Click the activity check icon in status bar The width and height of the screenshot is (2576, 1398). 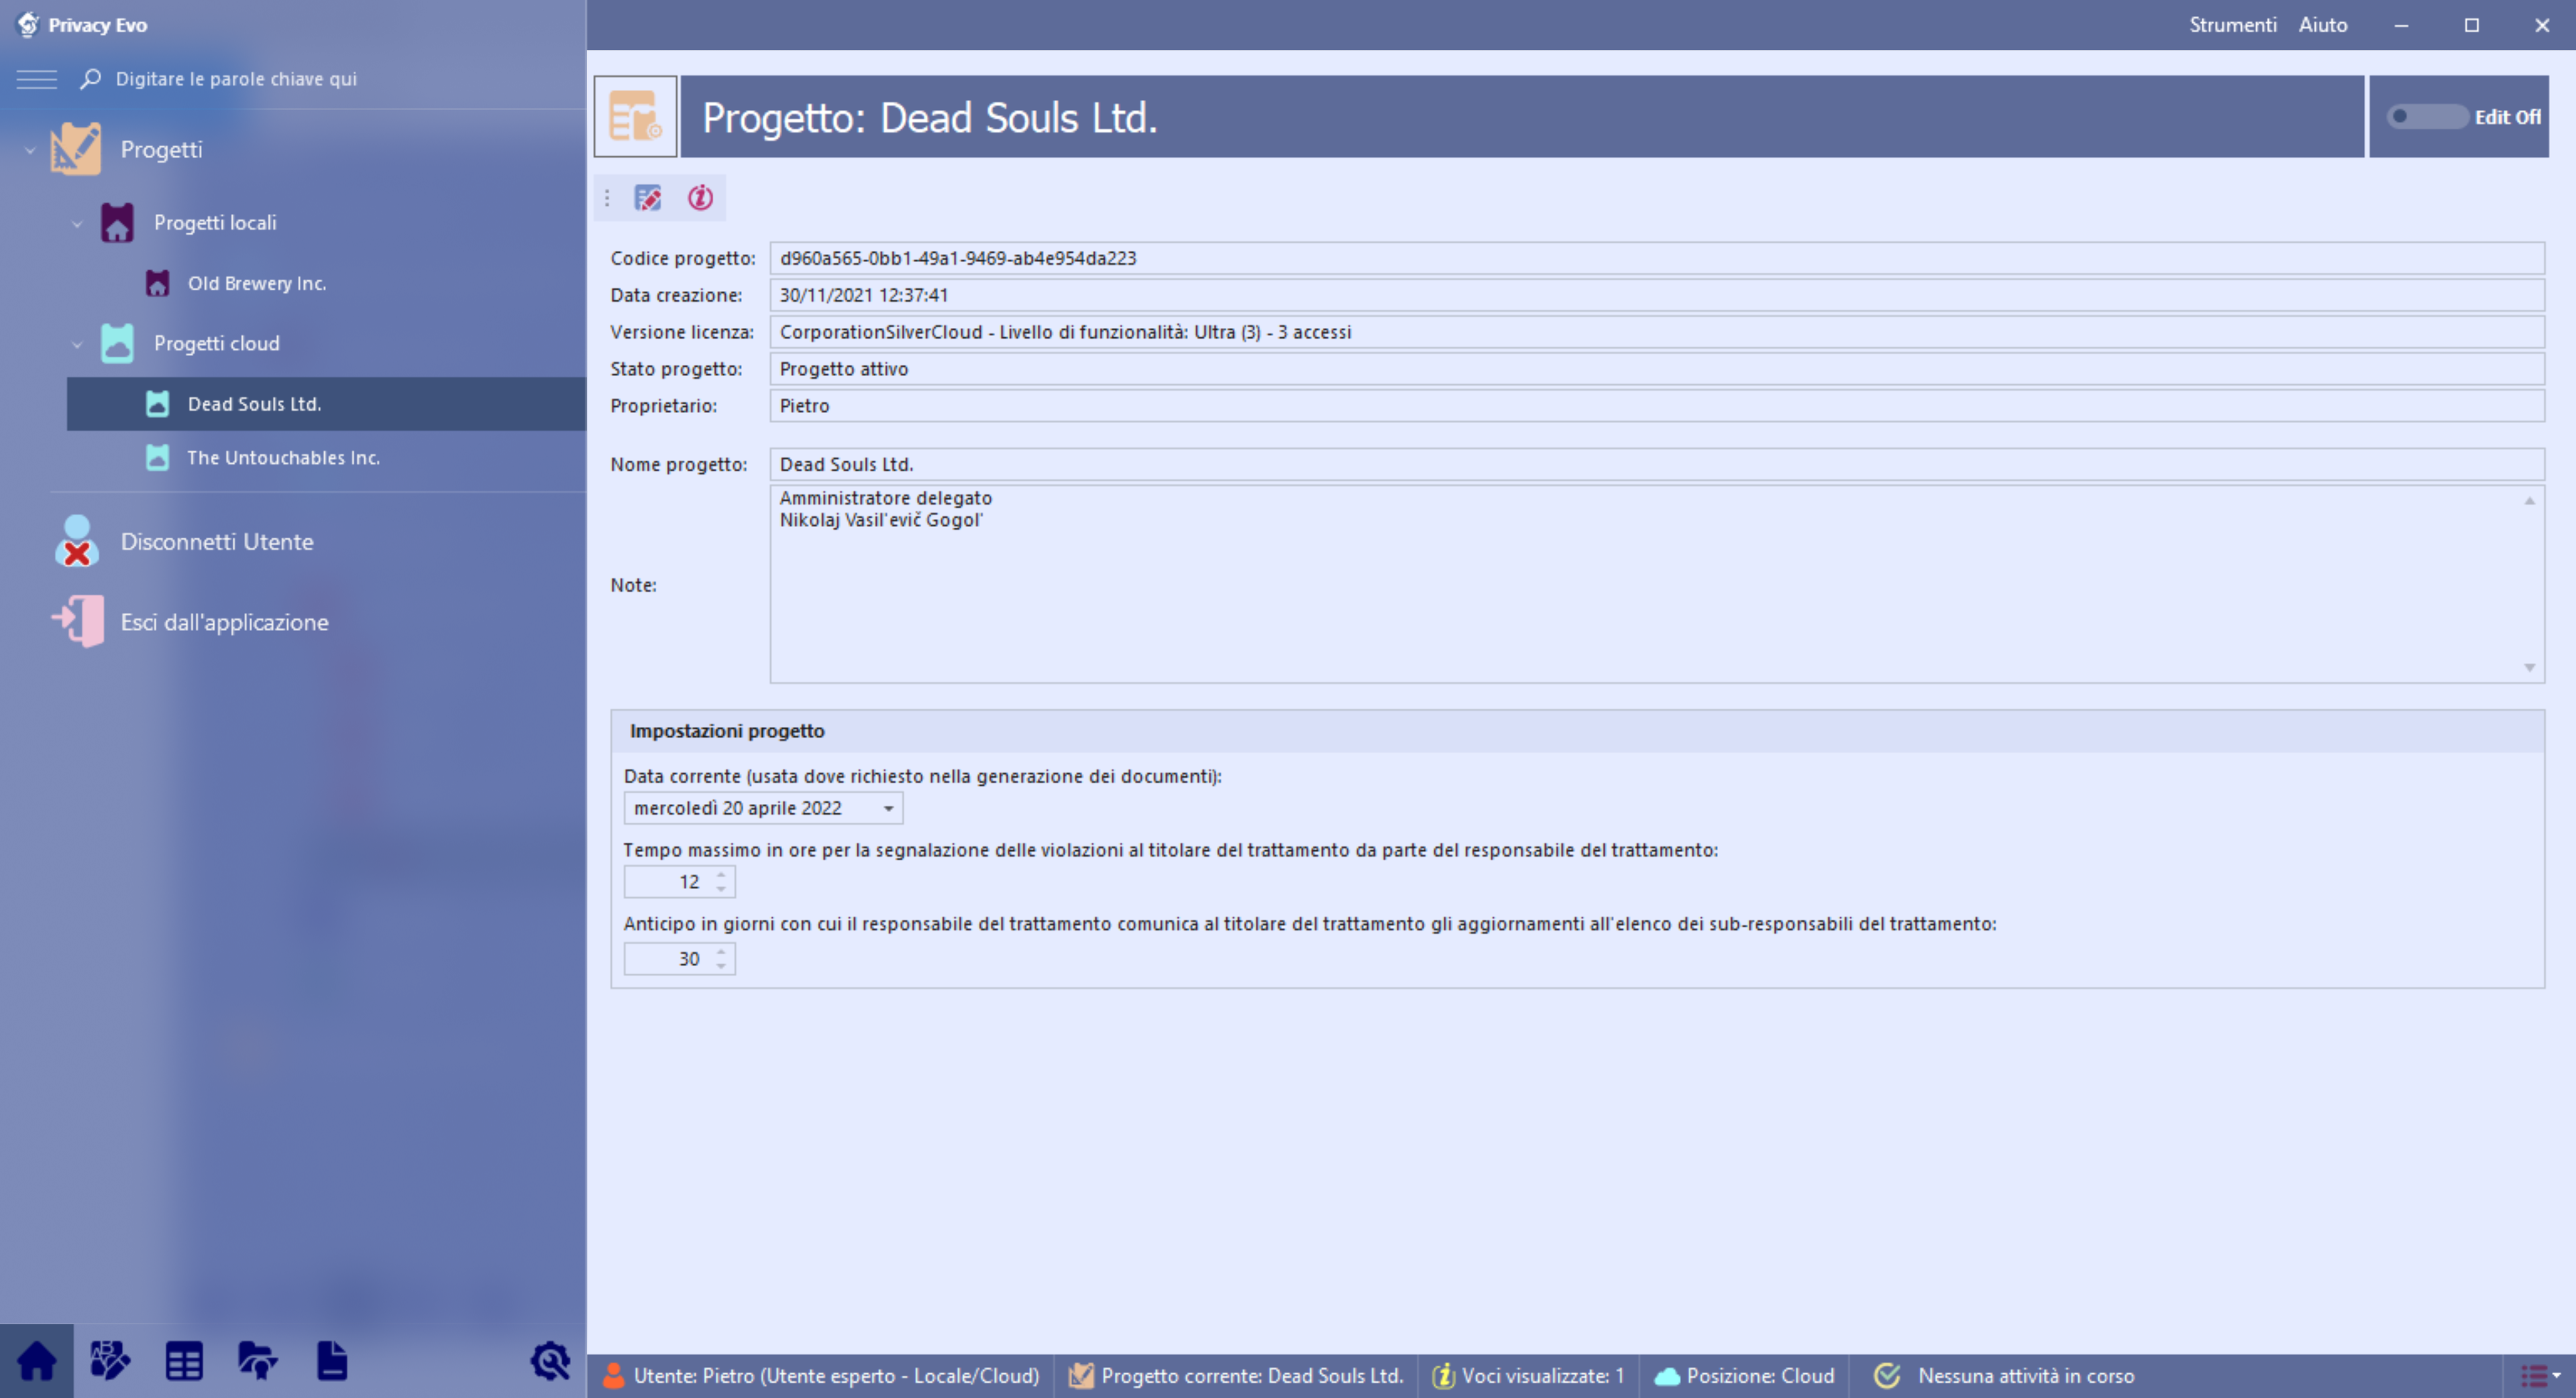1887,1376
